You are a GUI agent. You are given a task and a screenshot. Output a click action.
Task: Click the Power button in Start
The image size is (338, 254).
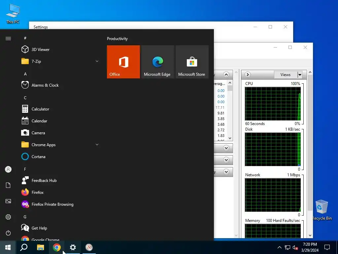(8, 233)
